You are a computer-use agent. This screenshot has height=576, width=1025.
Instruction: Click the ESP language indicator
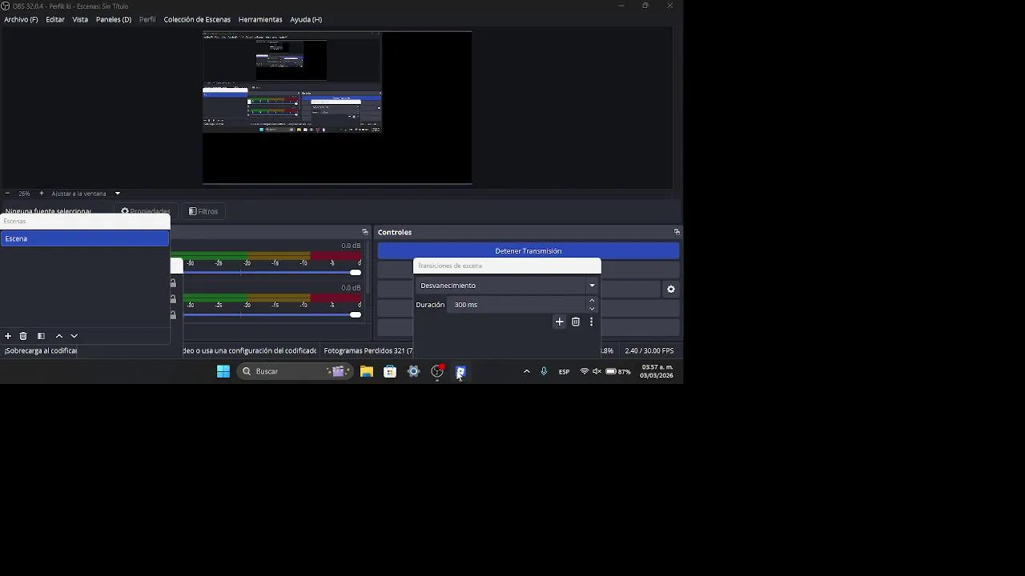coord(564,371)
